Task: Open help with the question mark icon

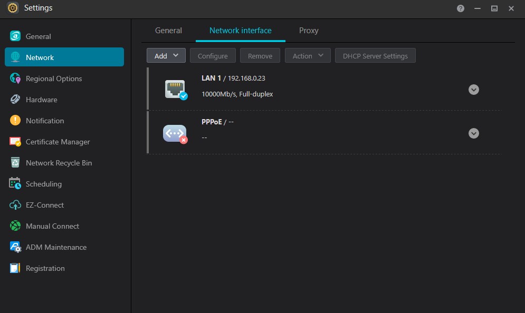Action: click(461, 8)
